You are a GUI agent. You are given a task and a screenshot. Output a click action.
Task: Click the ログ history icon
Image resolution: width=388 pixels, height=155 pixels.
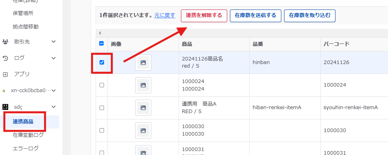pos(5,58)
